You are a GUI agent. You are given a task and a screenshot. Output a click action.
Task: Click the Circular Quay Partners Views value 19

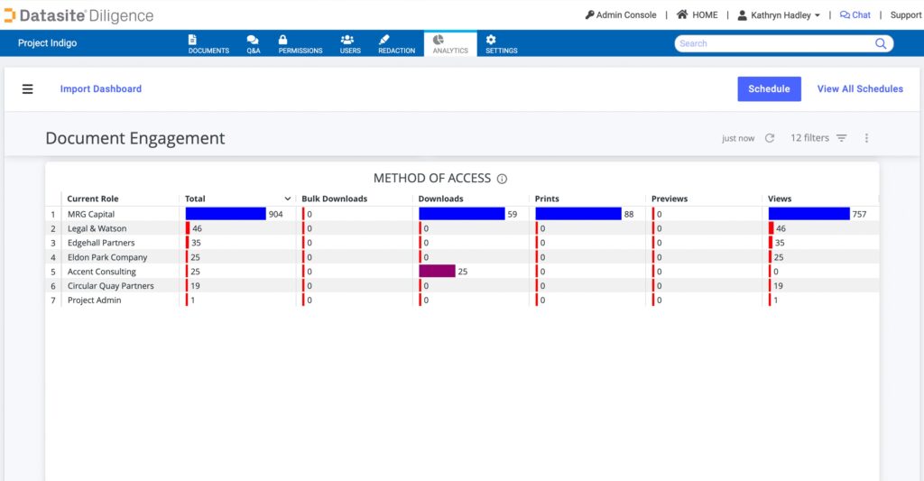[779, 286]
